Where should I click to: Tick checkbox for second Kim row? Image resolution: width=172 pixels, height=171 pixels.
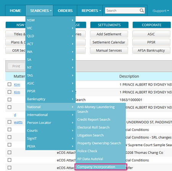[10, 92]
